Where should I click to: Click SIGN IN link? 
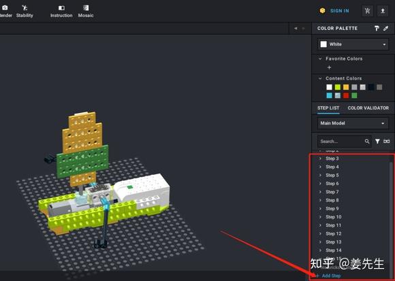tap(340, 11)
